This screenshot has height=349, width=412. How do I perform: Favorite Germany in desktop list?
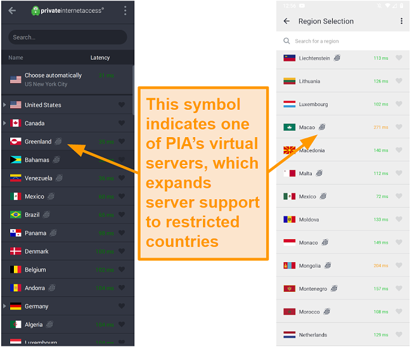(122, 306)
